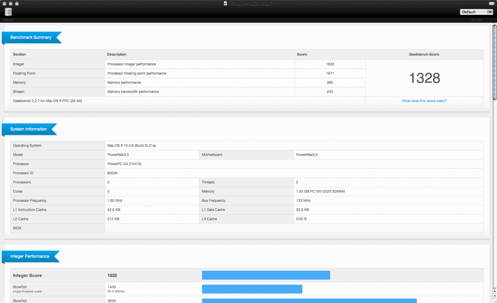Screen dimensions: 497x303
Task: Click the "single-threaded scalar" Blowfish label
Action: click(x=28, y=291)
